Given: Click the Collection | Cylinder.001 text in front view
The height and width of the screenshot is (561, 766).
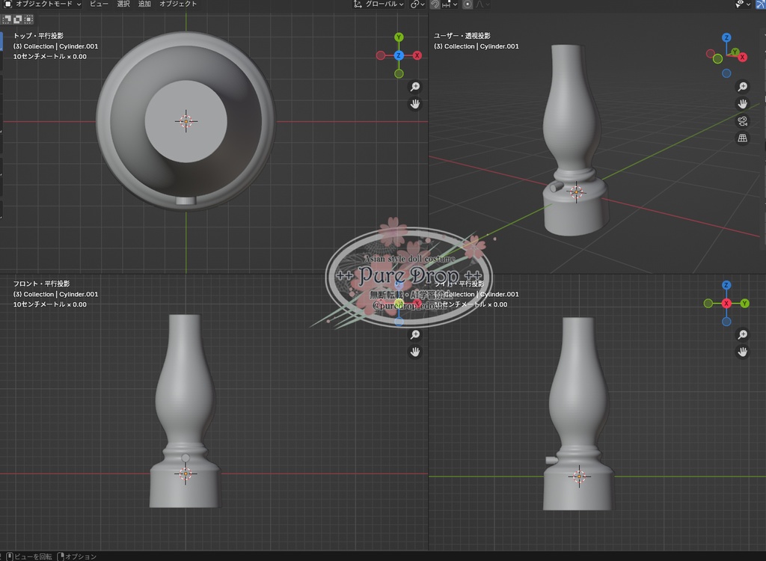Looking at the screenshot, I should click(x=61, y=294).
